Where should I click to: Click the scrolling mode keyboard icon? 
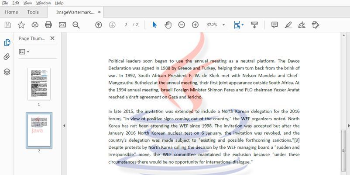(x=254, y=24)
